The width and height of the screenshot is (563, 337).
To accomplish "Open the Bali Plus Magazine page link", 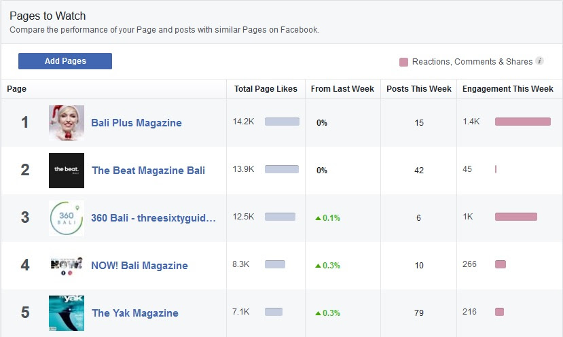I will (137, 123).
